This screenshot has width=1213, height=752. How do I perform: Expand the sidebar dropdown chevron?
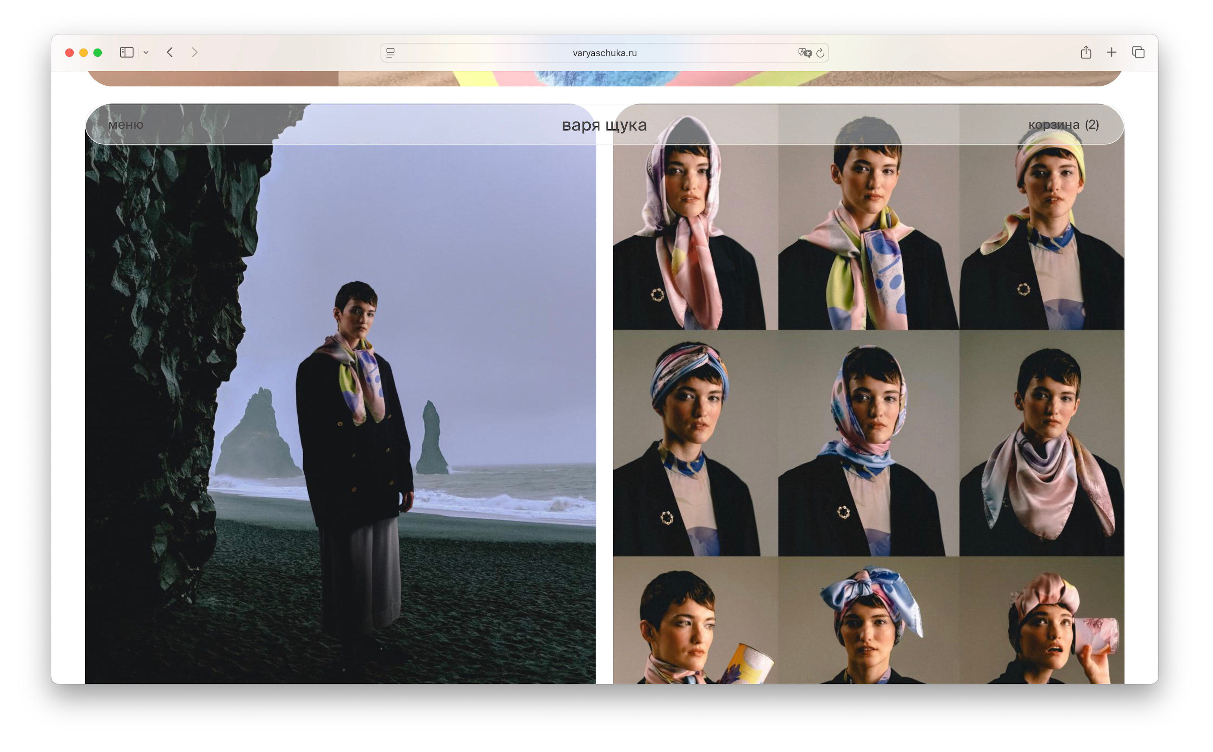coord(146,53)
